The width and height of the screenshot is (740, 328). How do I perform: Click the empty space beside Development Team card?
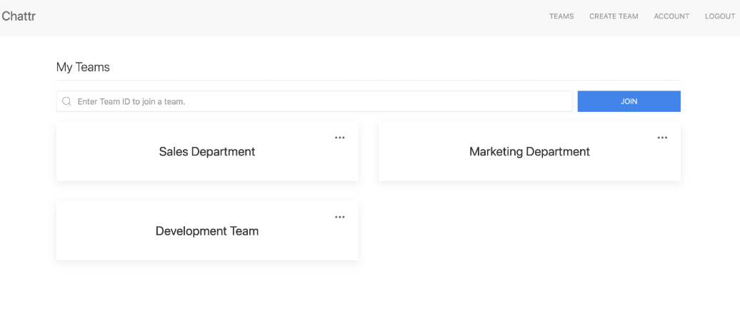[529, 231]
